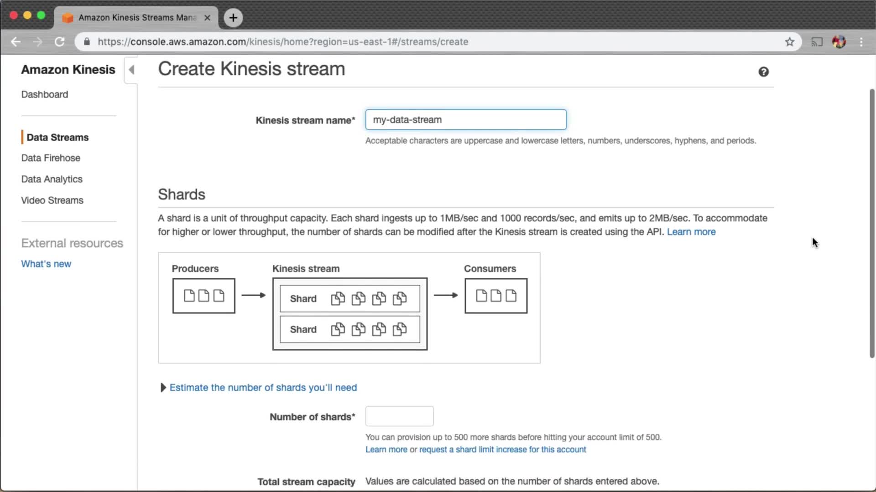Click the help question mark icon
Image resolution: width=876 pixels, height=492 pixels.
[763, 72]
